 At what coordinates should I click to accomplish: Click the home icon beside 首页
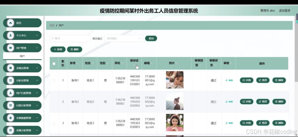click(x=10, y=23)
